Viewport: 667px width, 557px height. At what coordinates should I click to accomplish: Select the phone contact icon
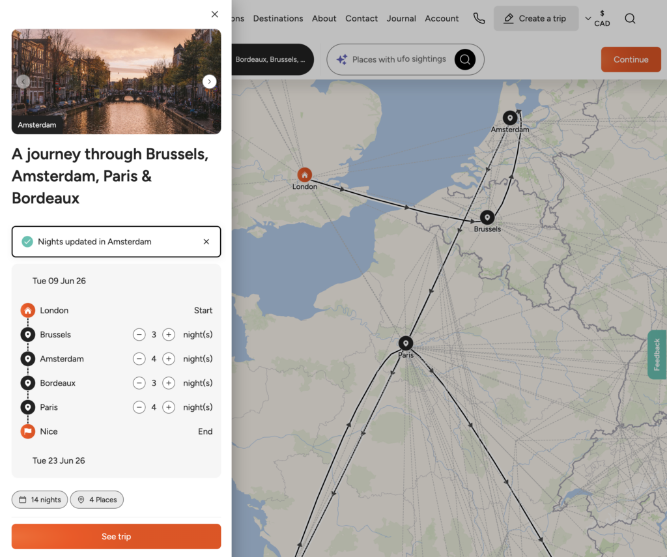click(x=479, y=18)
